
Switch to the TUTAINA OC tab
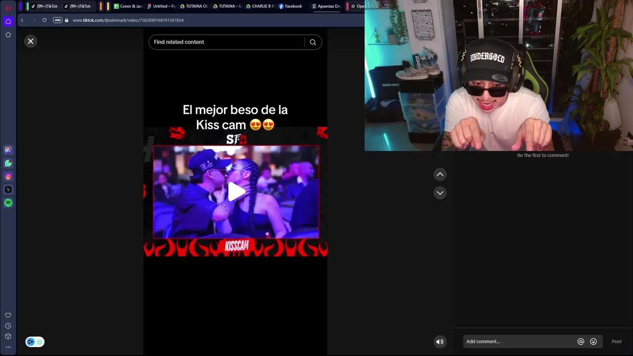[194, 6]
